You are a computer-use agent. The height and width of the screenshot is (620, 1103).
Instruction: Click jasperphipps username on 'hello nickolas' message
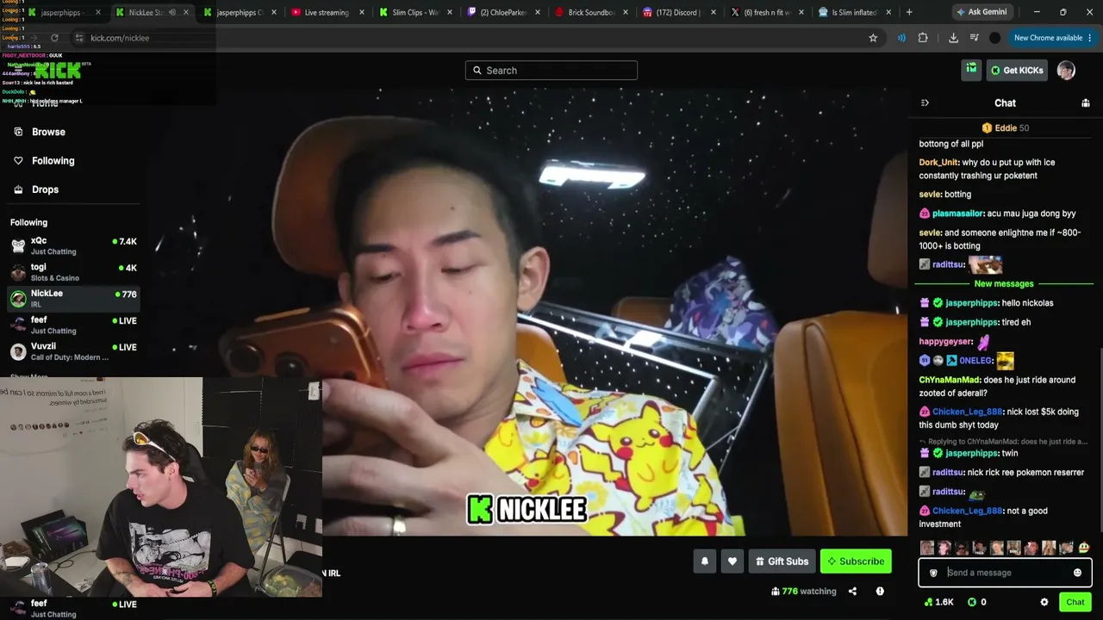click(971, 303)
